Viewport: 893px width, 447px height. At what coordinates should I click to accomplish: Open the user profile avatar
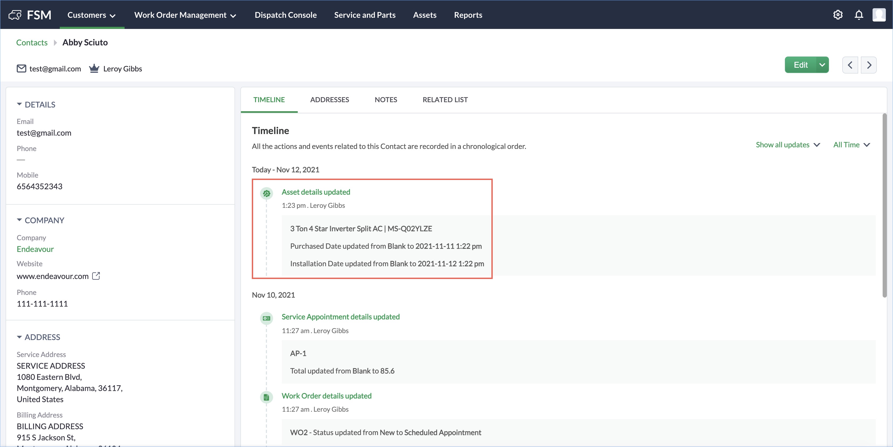pos(879,15)
